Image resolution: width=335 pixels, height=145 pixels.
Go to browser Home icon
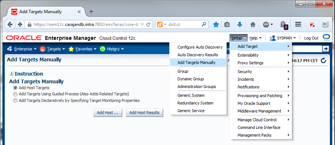(x=253, y=24)
